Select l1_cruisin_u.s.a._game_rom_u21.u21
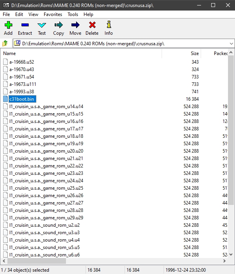Screen dimensions: 235x274 (46, 158)
